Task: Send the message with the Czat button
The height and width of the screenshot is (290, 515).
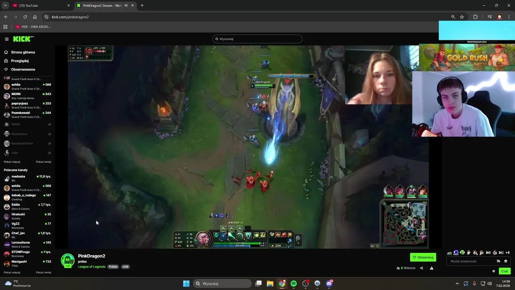Action: (505, 271)
